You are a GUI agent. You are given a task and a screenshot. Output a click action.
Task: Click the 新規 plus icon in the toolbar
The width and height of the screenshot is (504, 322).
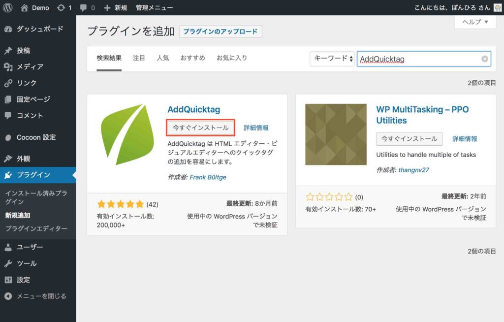pos(108,7)
